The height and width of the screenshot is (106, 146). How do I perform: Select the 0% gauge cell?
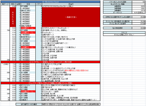(5, 100)
